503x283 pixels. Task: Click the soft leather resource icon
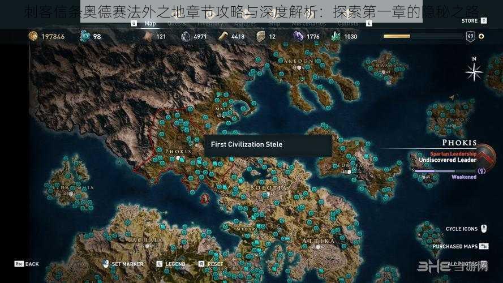tap(148, 36)
